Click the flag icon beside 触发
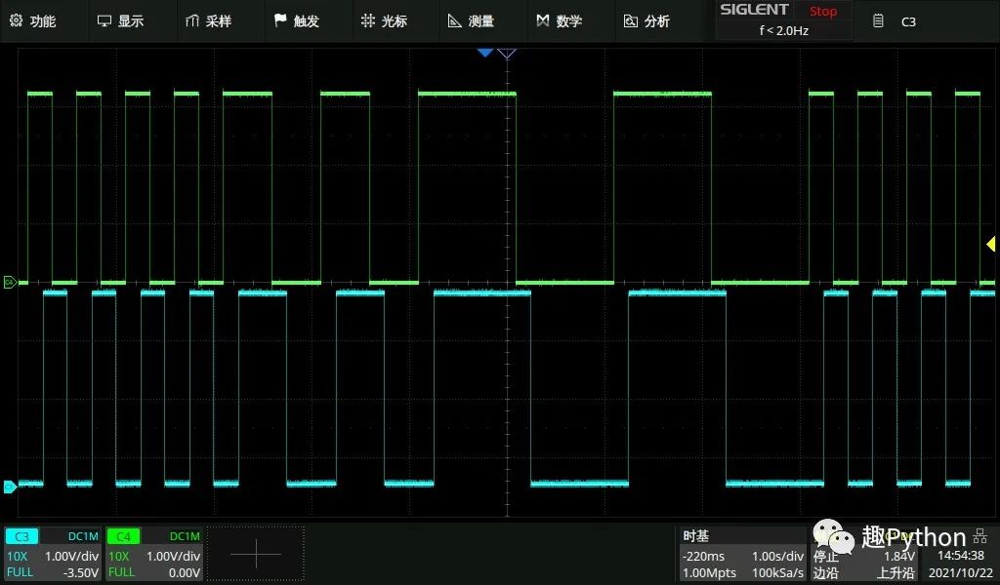This screenshot has height=585, width=1000. [x=280, y=20]
